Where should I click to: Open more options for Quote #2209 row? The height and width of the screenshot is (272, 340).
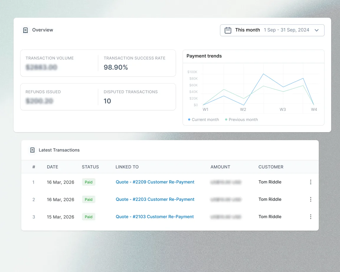pyautogui.click(x=310, y=182)
